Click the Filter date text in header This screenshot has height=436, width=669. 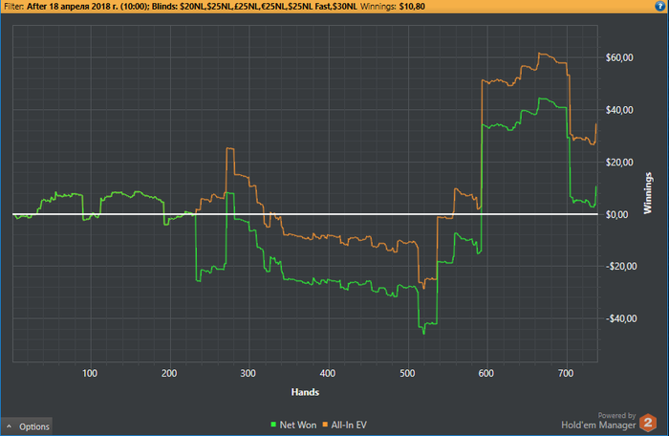pyautogui.click(x=88, y=7)
